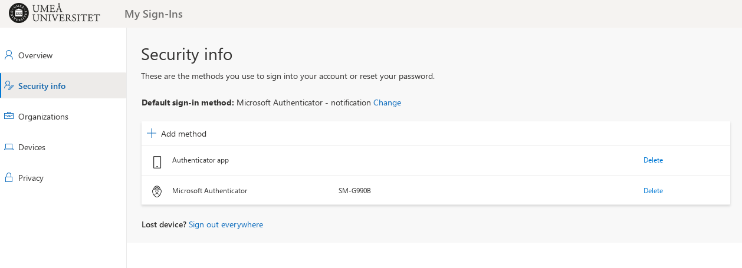Click the Default sign-in method label
Image resolution: width=742 pixels, height=268 pixels.
coord(188,102)
